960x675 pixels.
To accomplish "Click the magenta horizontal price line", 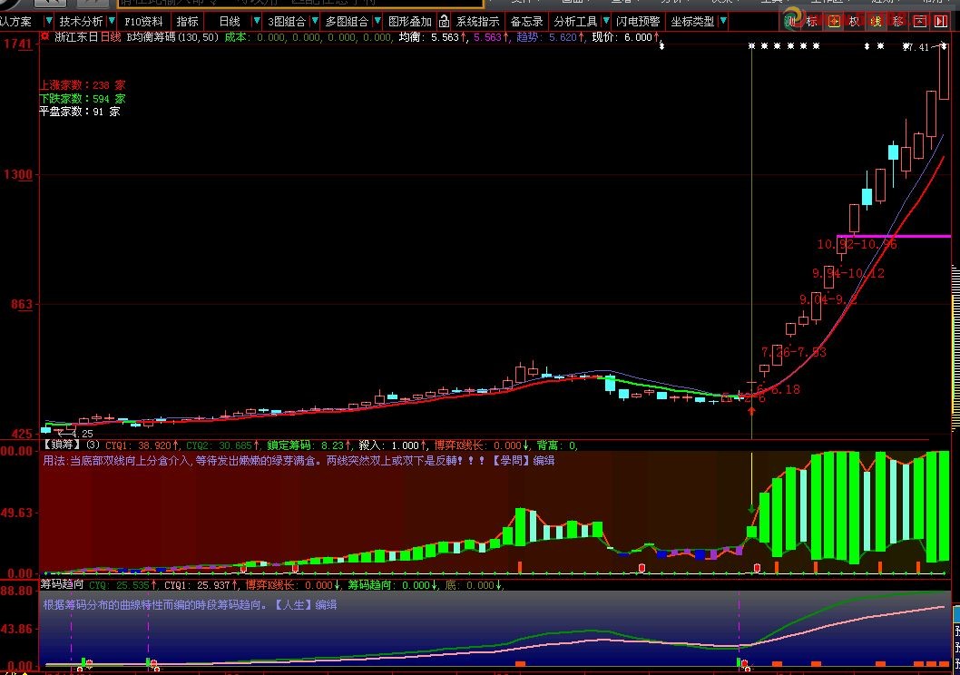I will (893, 236).
